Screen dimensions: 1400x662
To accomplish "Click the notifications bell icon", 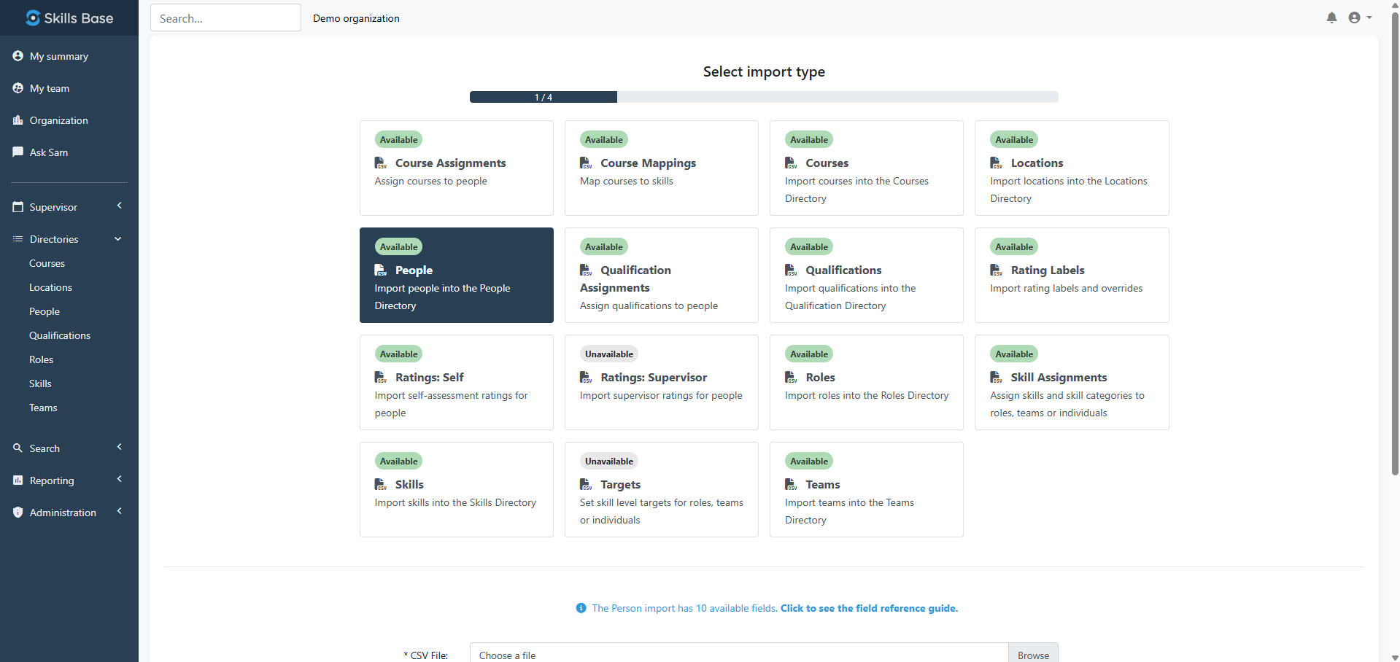I will pyautogui.click(x=1331, y=17).
